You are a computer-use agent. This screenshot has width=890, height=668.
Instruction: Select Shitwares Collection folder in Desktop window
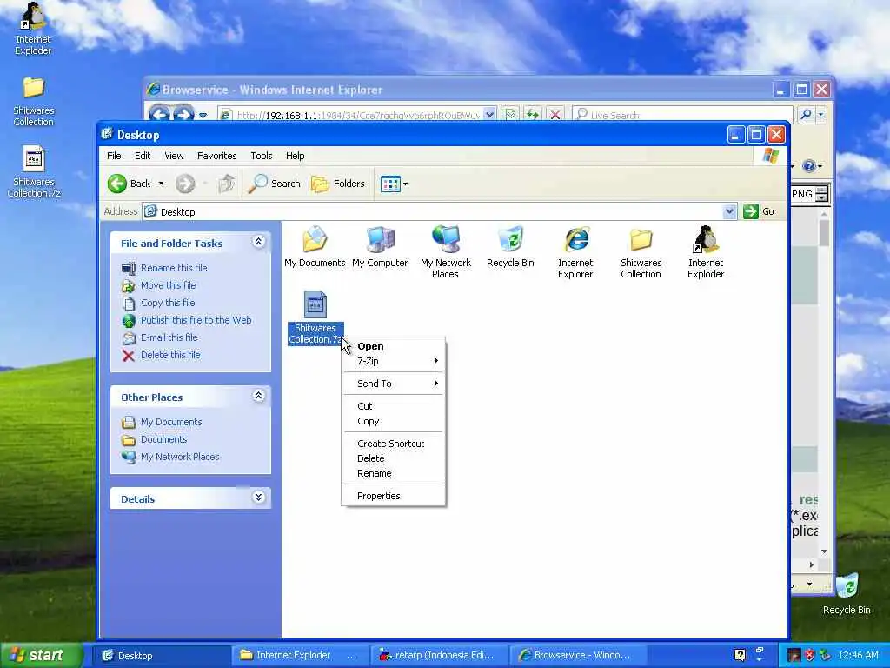641,252
